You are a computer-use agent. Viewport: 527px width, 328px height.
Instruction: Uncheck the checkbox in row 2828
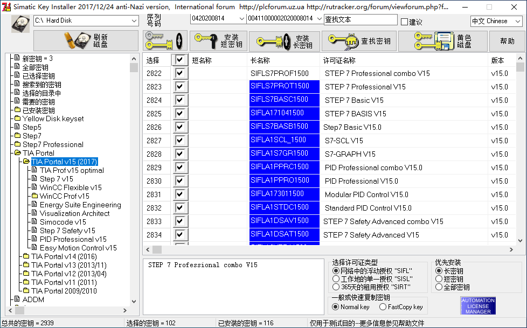(x=180, y=153)
